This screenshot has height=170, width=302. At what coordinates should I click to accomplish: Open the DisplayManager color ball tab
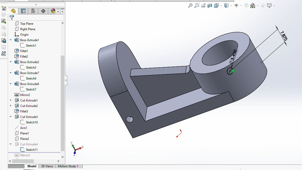pos(53,11)
